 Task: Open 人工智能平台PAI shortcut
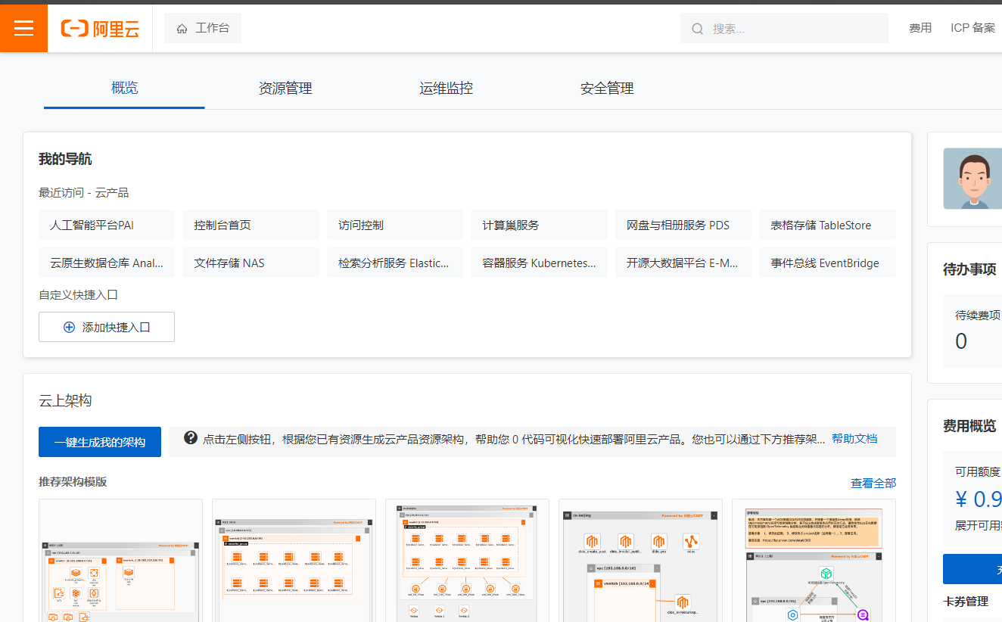107,225
